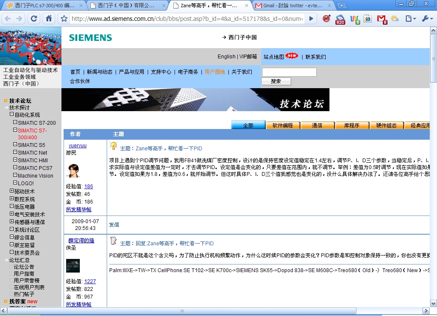This screenshot has width=437, height=316.
Task: Collapse the SIMATIC S7-200 node
Action: tap(15, 122)
